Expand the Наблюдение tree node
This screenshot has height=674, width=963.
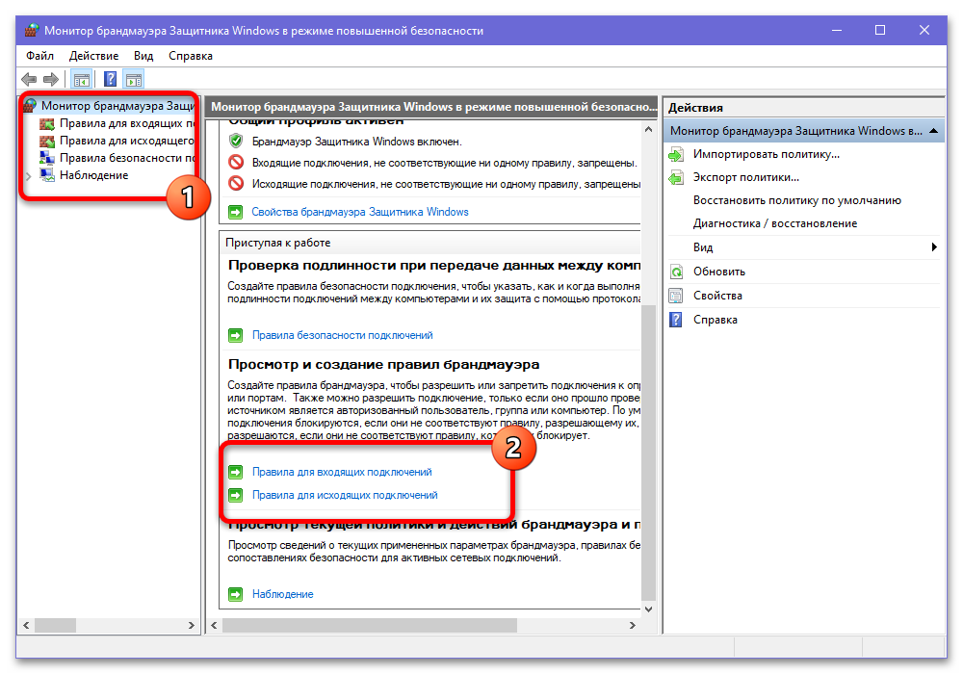(x=28, y=175)
